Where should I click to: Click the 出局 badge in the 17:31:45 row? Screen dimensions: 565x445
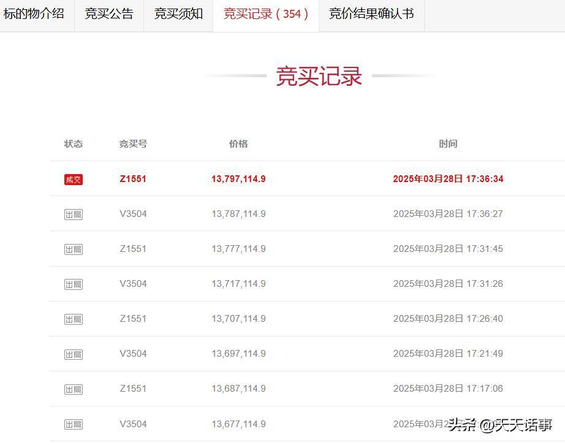tap(74, 249)
